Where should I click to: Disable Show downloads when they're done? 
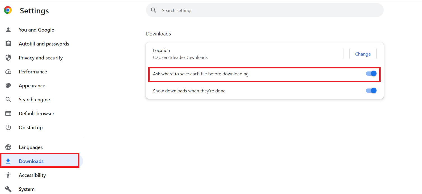[x=371, y=90]
